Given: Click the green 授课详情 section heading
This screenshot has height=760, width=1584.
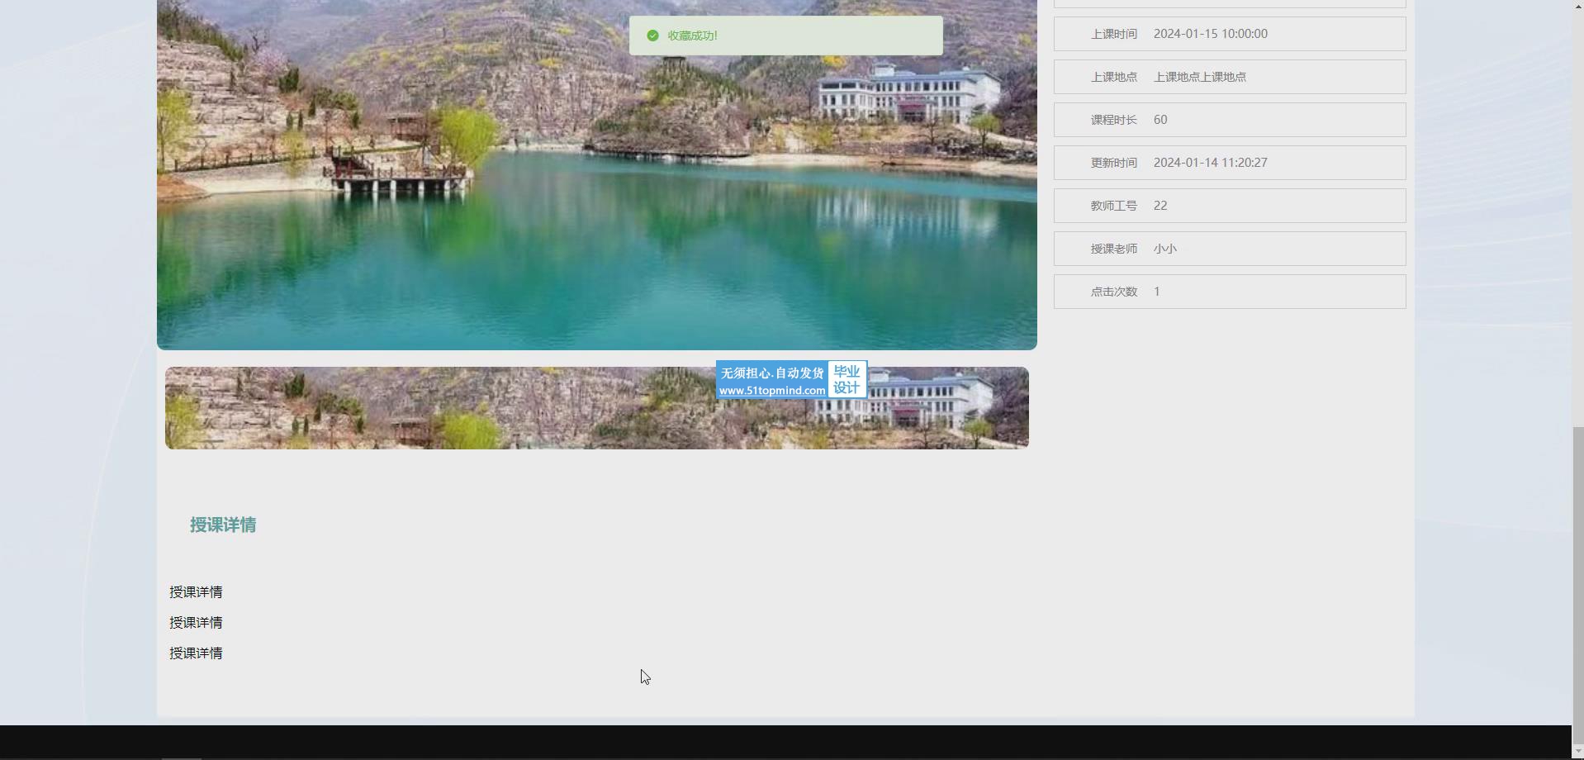Looking at the screenshot, I should 223,525.
